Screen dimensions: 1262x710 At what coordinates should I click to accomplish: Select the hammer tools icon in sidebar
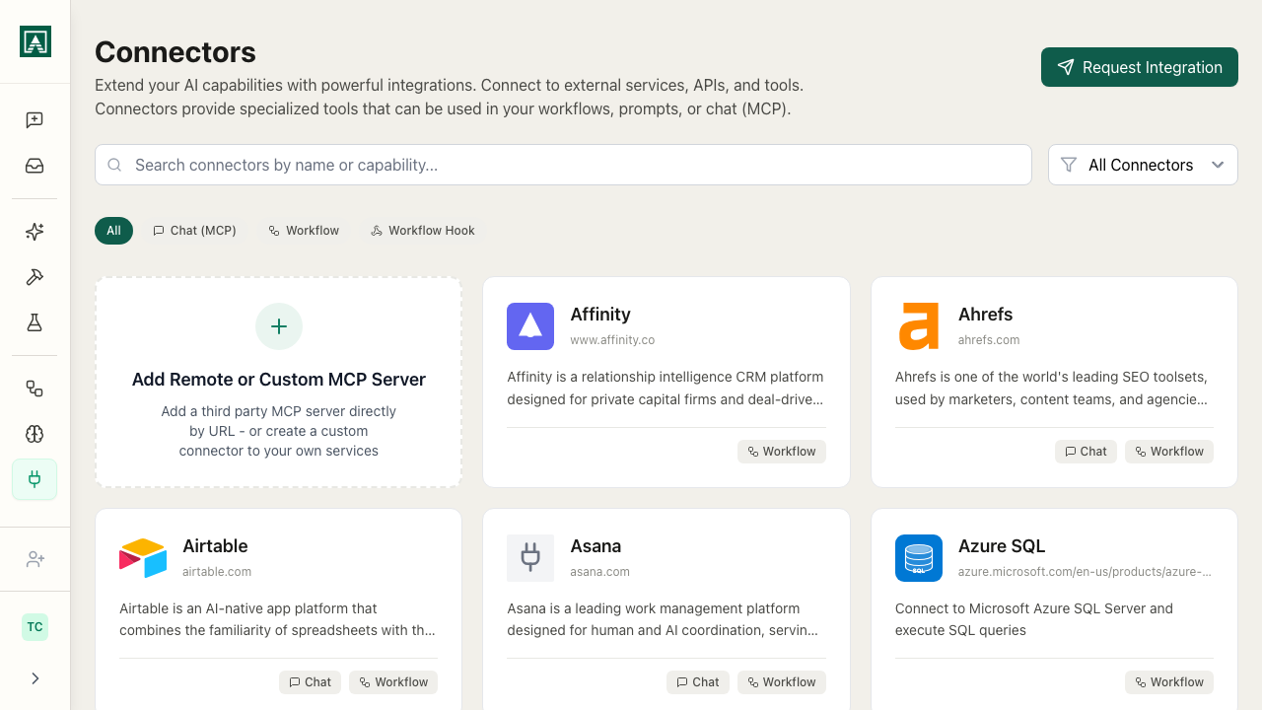tap(35, 277)
